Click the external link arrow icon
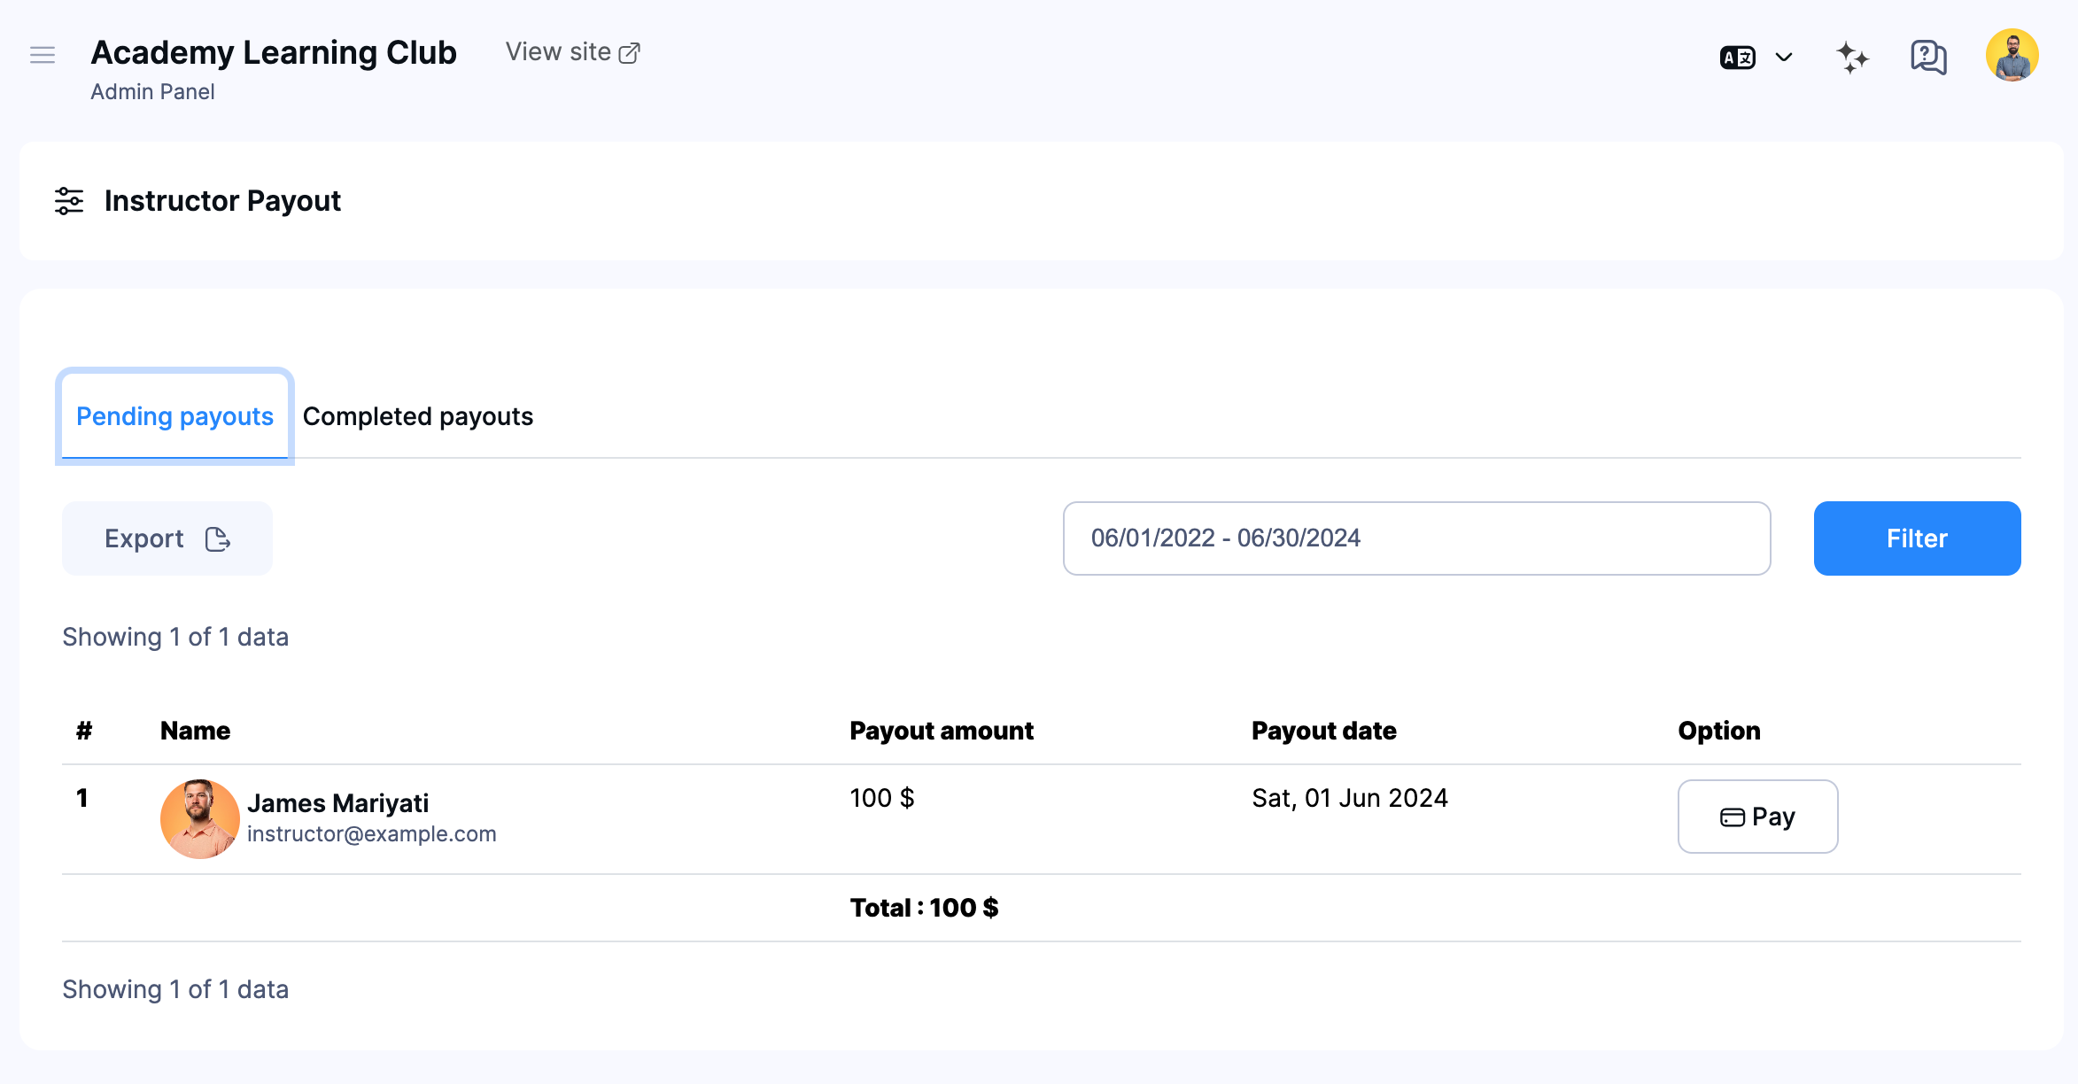This screenshot has height=1084, width=2078. 630,53
